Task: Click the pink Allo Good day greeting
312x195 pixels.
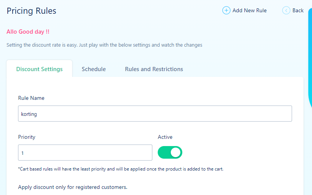Action: click(x=28, y=31)
